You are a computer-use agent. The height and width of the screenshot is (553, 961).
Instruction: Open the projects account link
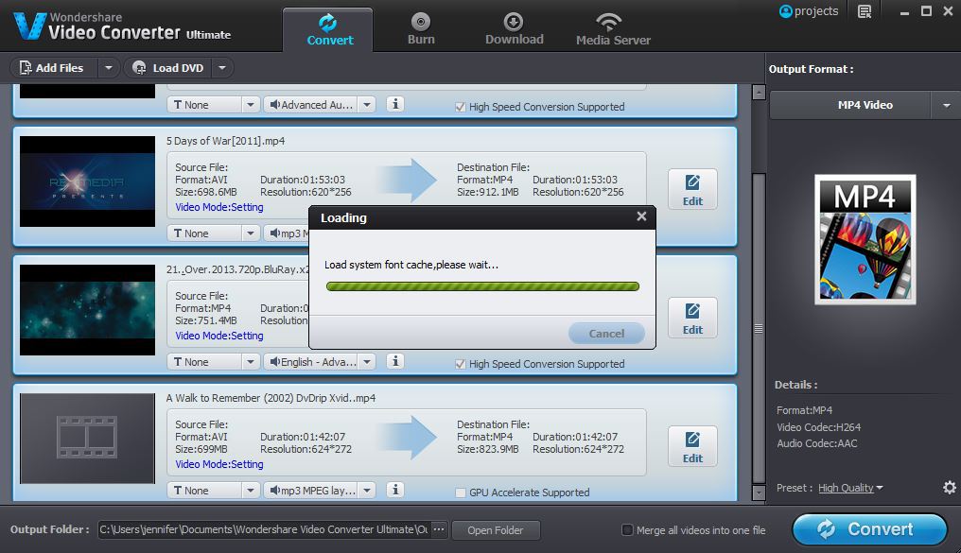click(x=809, y=11)
